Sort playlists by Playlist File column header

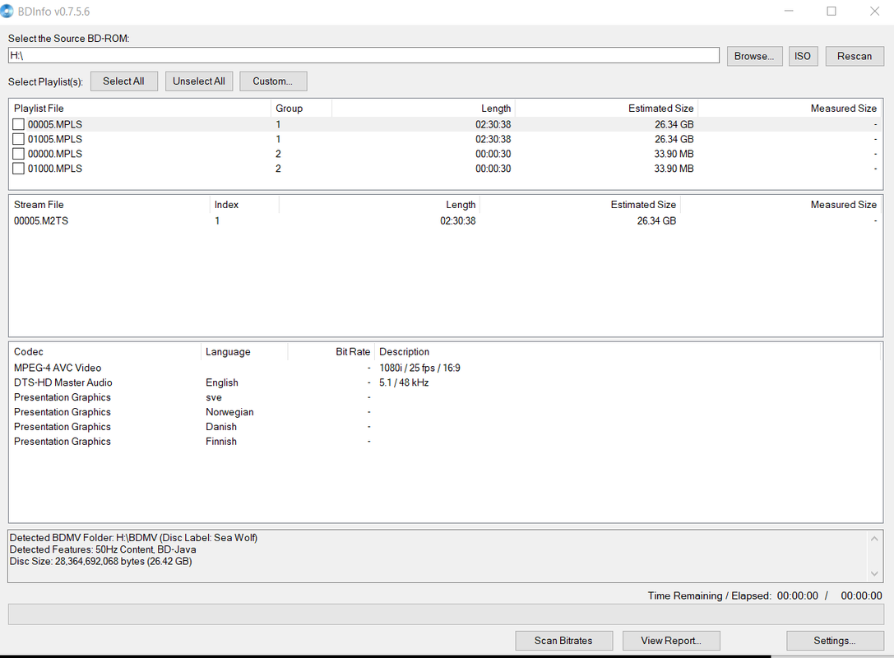click(140, 109)
